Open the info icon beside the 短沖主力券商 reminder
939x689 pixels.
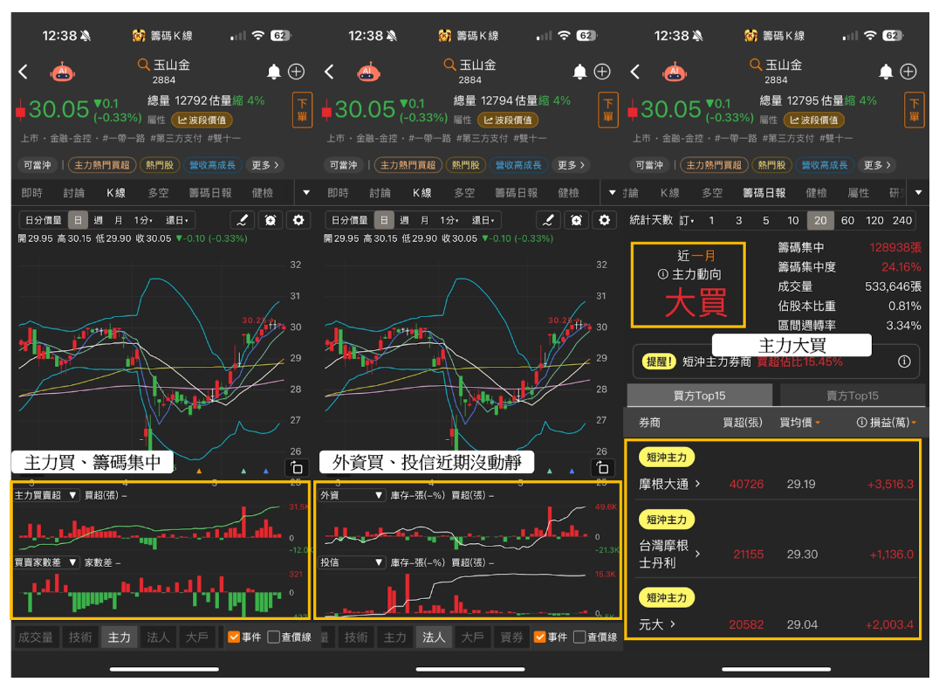[904, 362]
